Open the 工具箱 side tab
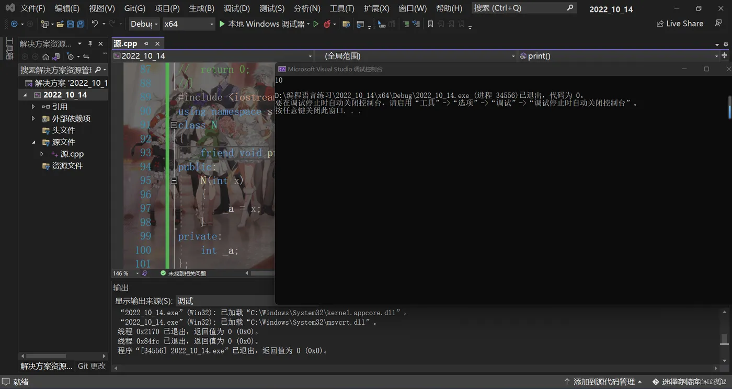The image size is (732, 389). point(9,49)
